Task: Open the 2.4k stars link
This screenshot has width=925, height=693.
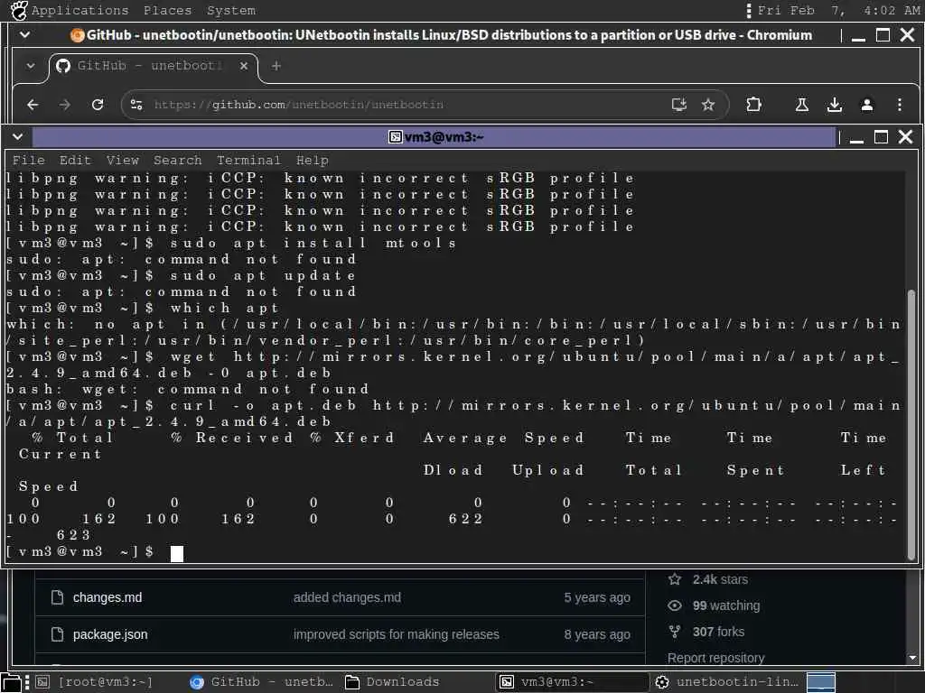Action: 720,580
